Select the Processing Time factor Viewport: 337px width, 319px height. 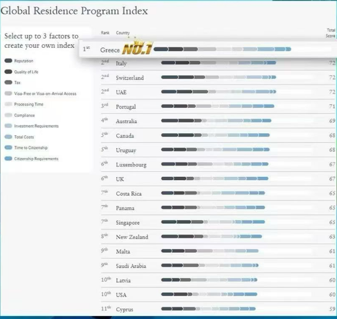[x=8, y=104]
